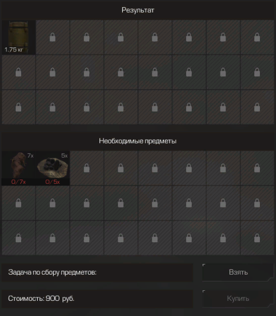The image size is (276, 316).
Task: Click the Необходимые предметы section header
Action: (138, 141)
